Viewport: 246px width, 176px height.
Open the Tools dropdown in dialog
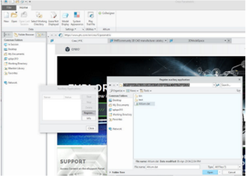point(145,91)
